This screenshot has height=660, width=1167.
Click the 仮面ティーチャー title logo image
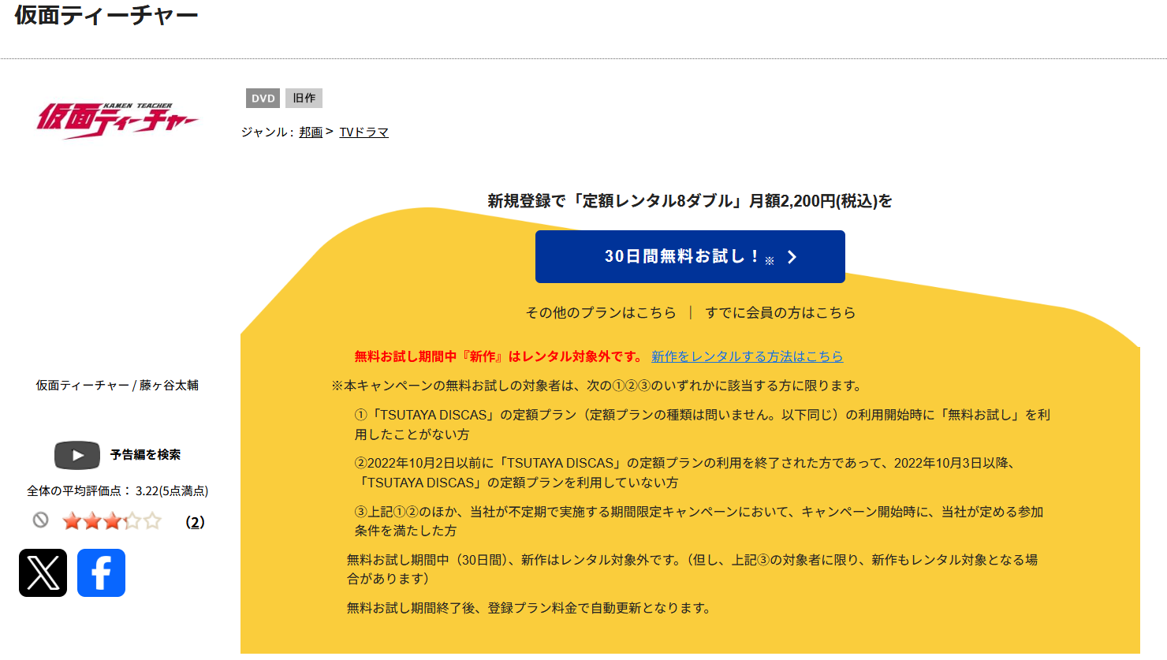[x=117, y=120]
